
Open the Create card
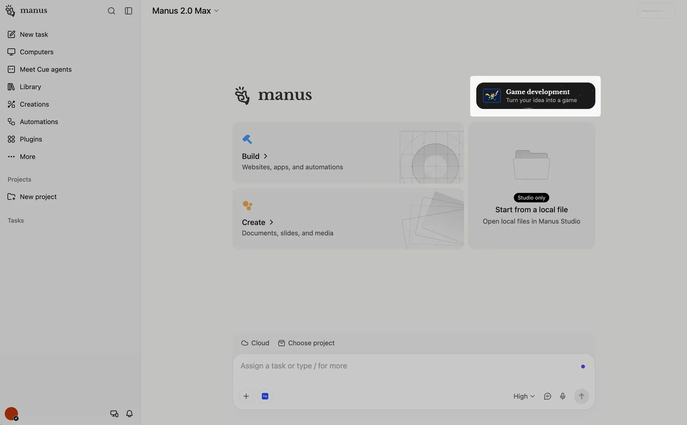tap(348, 219)
